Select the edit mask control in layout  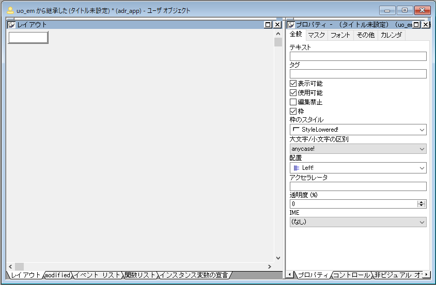point(28,37)
